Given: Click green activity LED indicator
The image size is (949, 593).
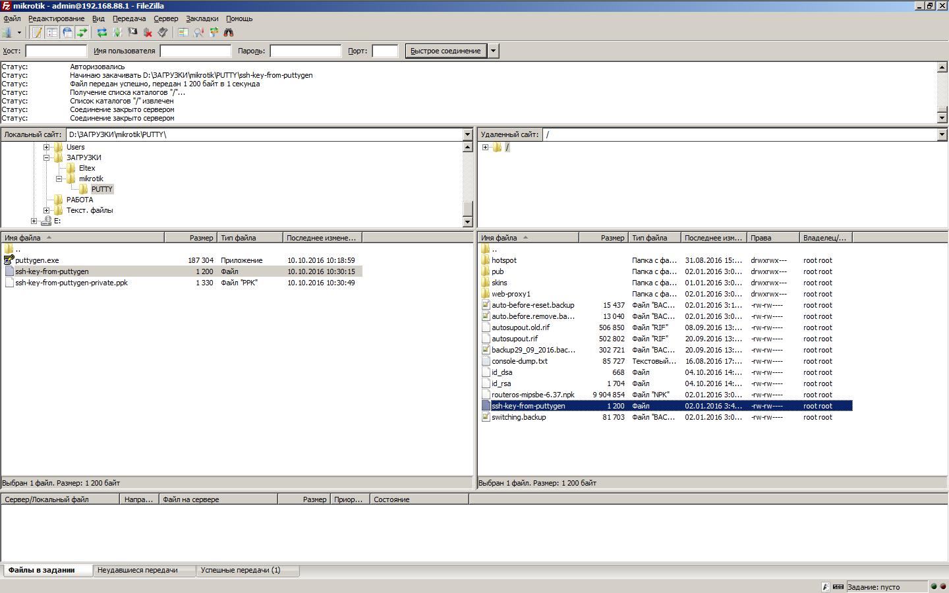Looking at the screenshot, I should 933,586.
